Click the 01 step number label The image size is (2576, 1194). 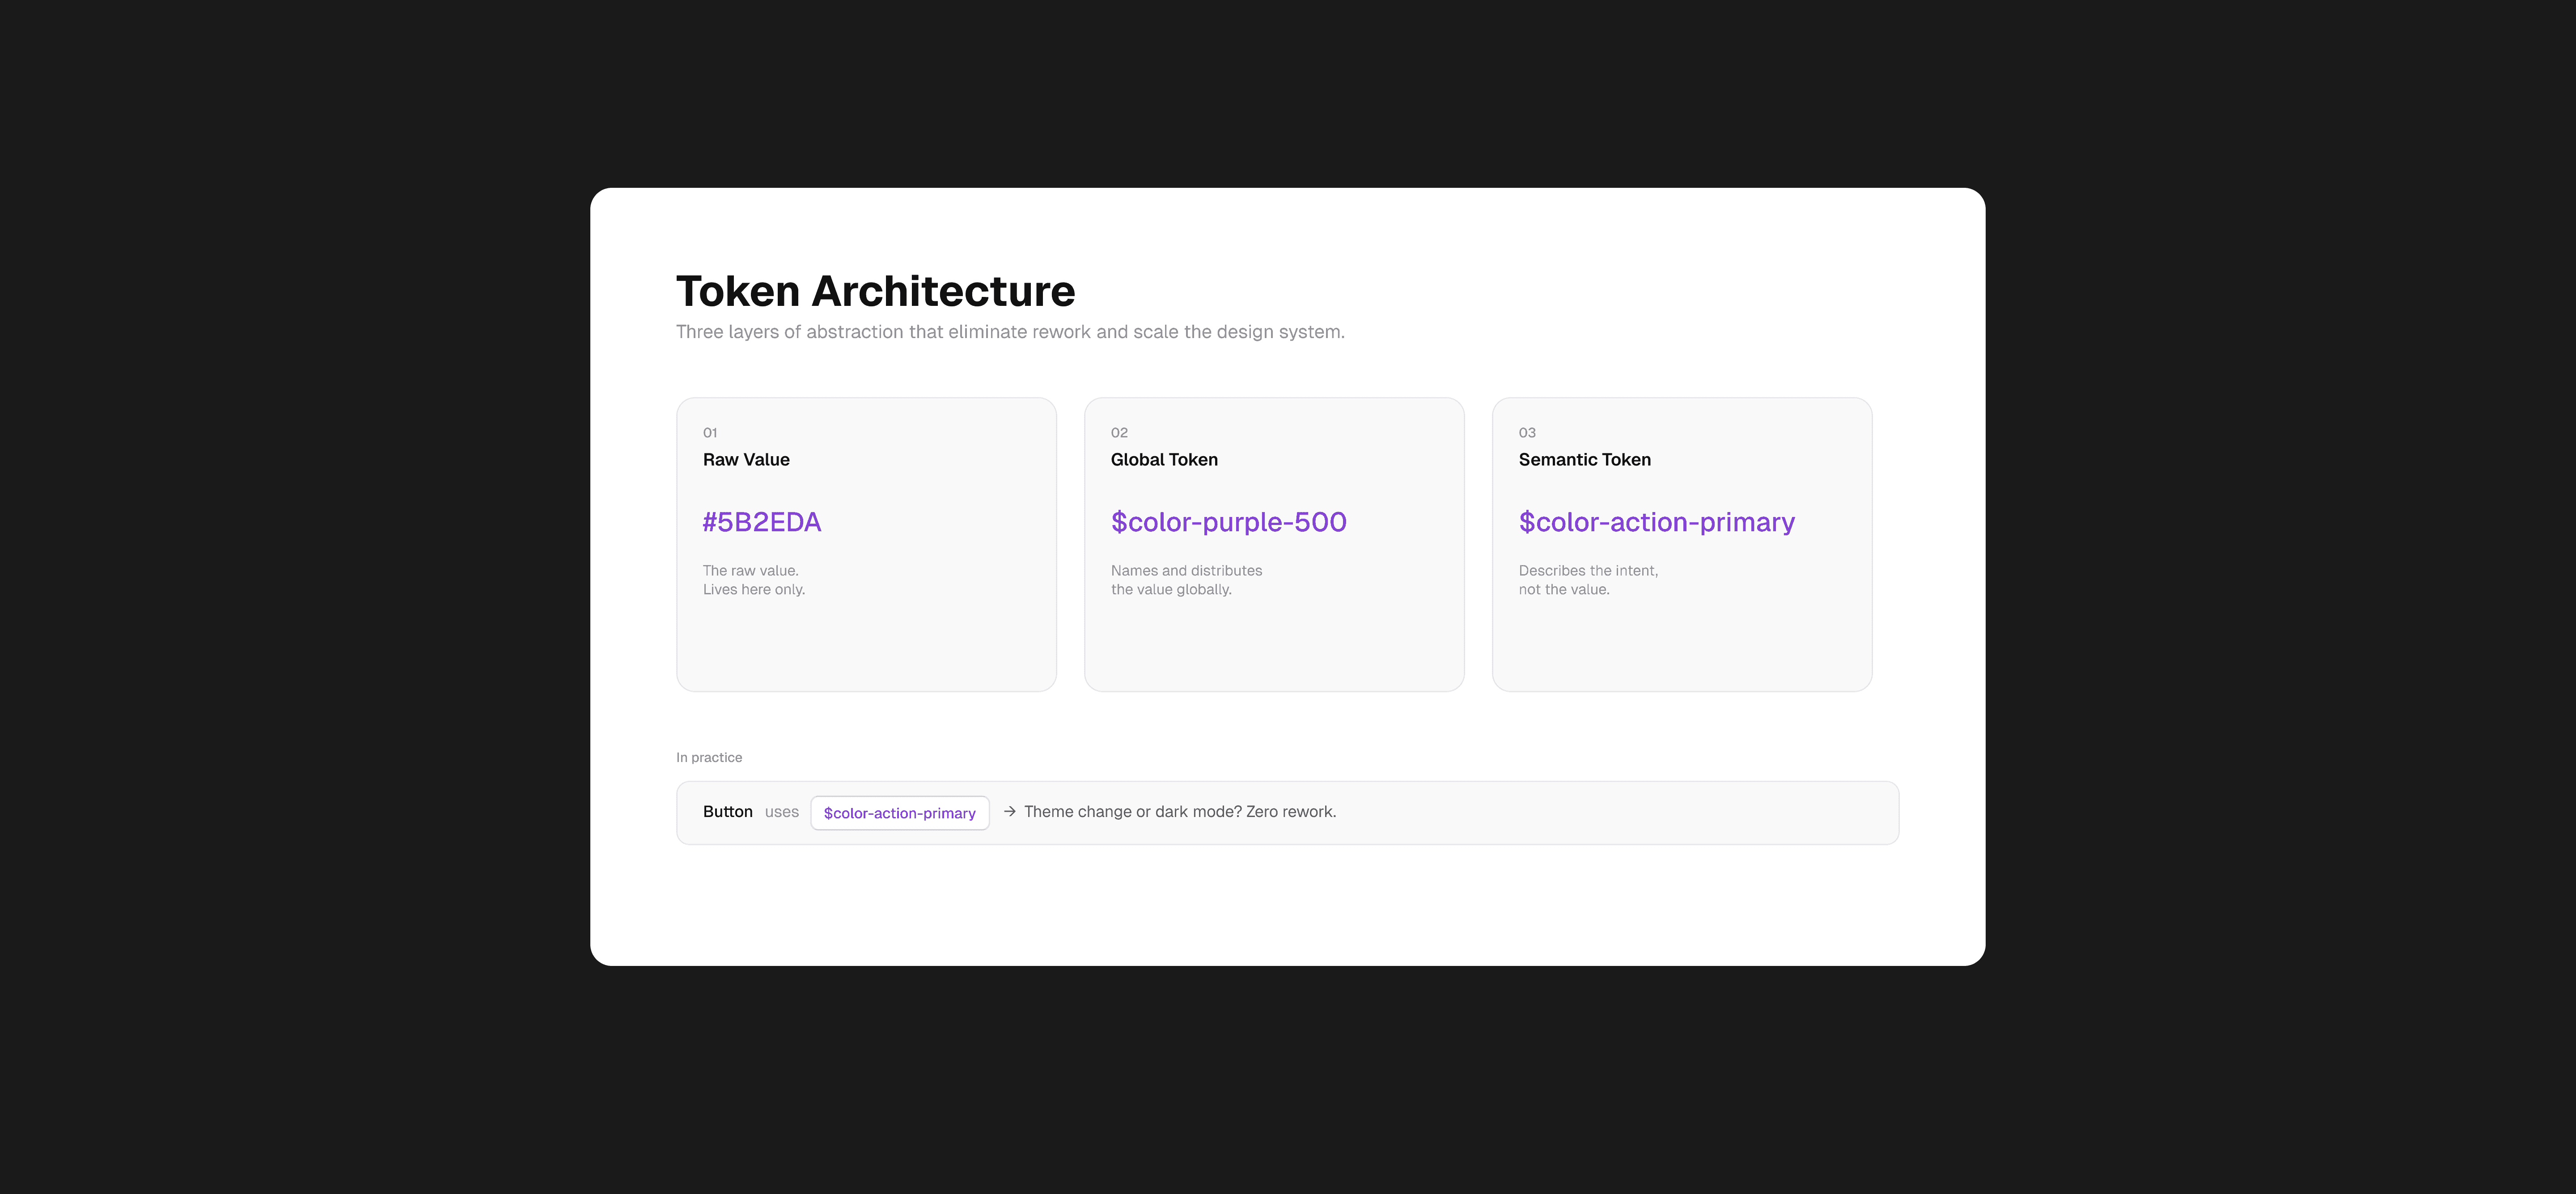[x=710, y=433]
